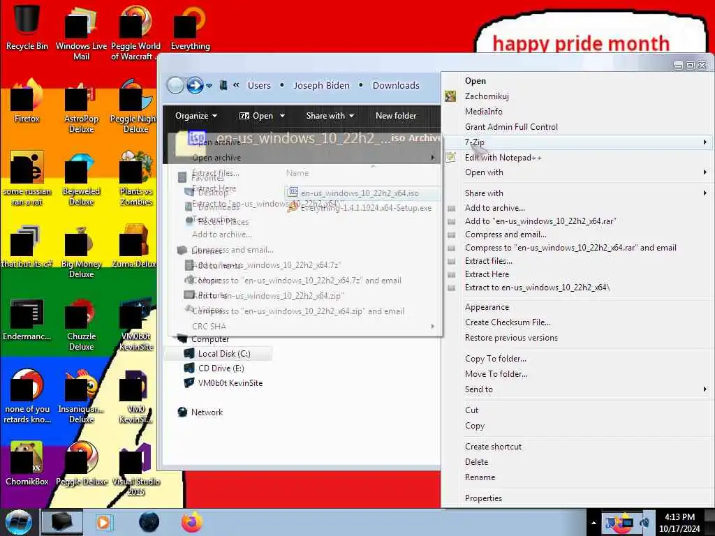
Task: Select en-us_windows_10_22h2_x64.iso file
Action: (360, 193)
